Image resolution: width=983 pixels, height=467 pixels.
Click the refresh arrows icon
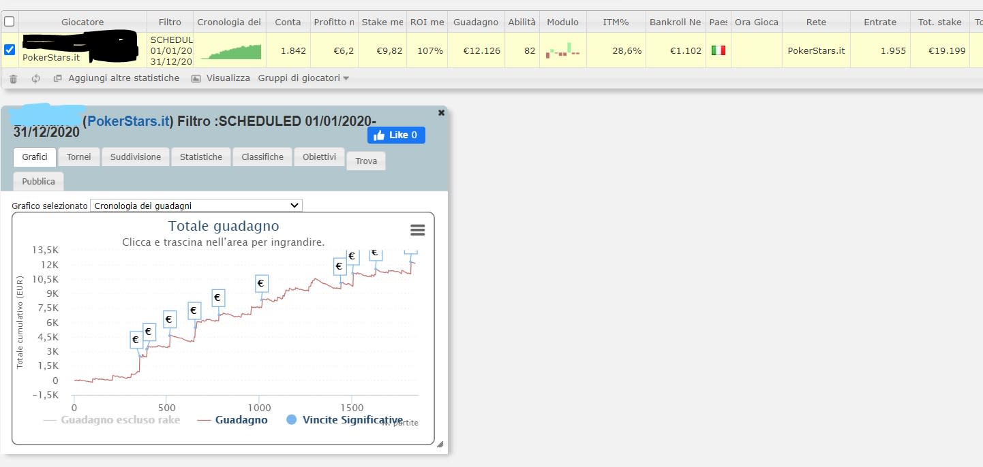[x=35, y=78]
